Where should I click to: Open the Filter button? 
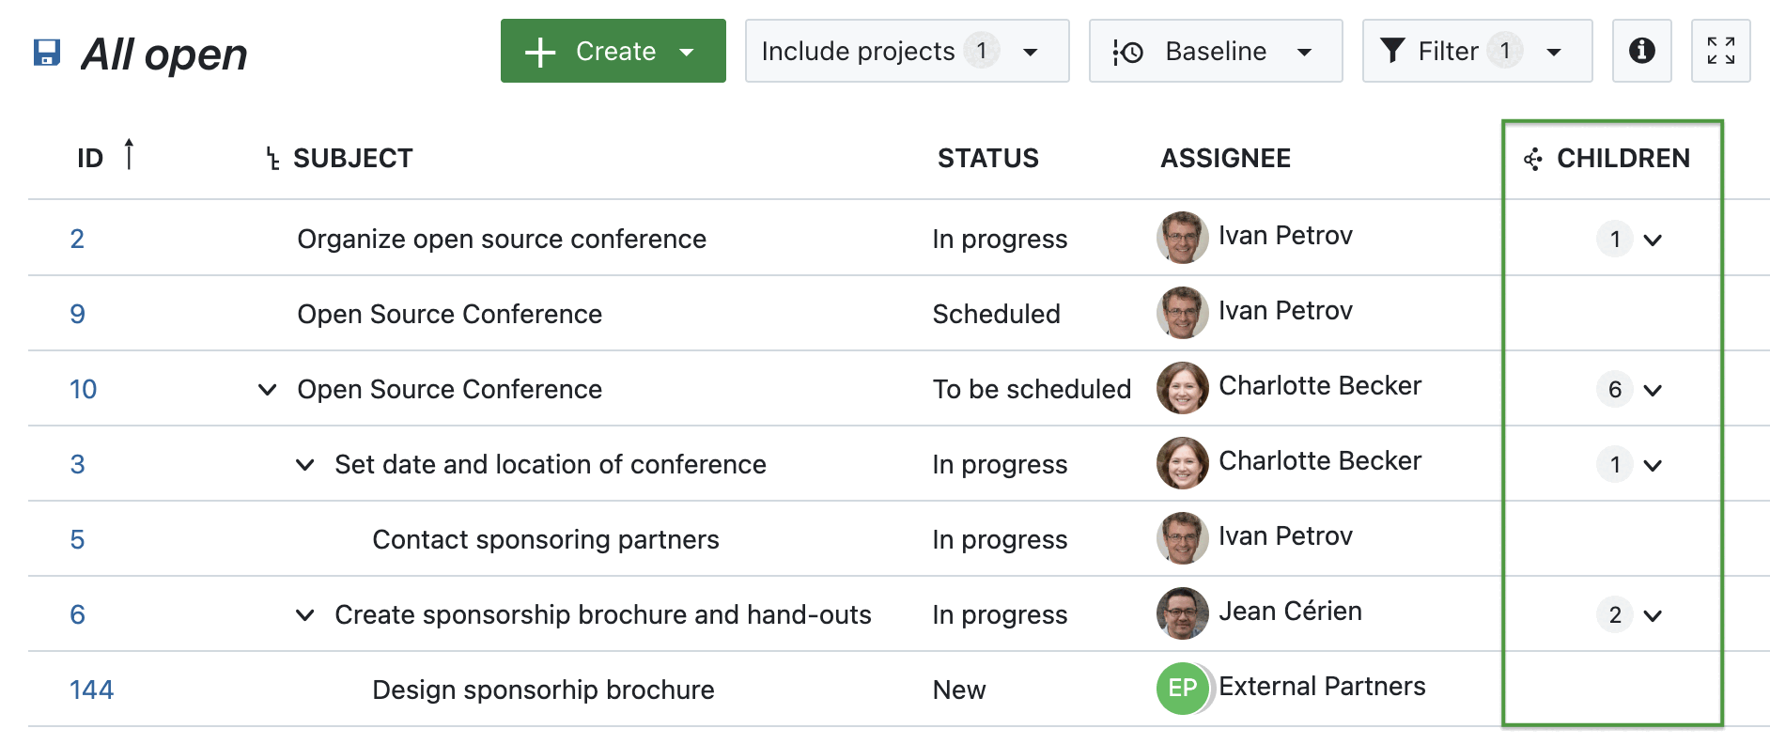[1476, 51]
